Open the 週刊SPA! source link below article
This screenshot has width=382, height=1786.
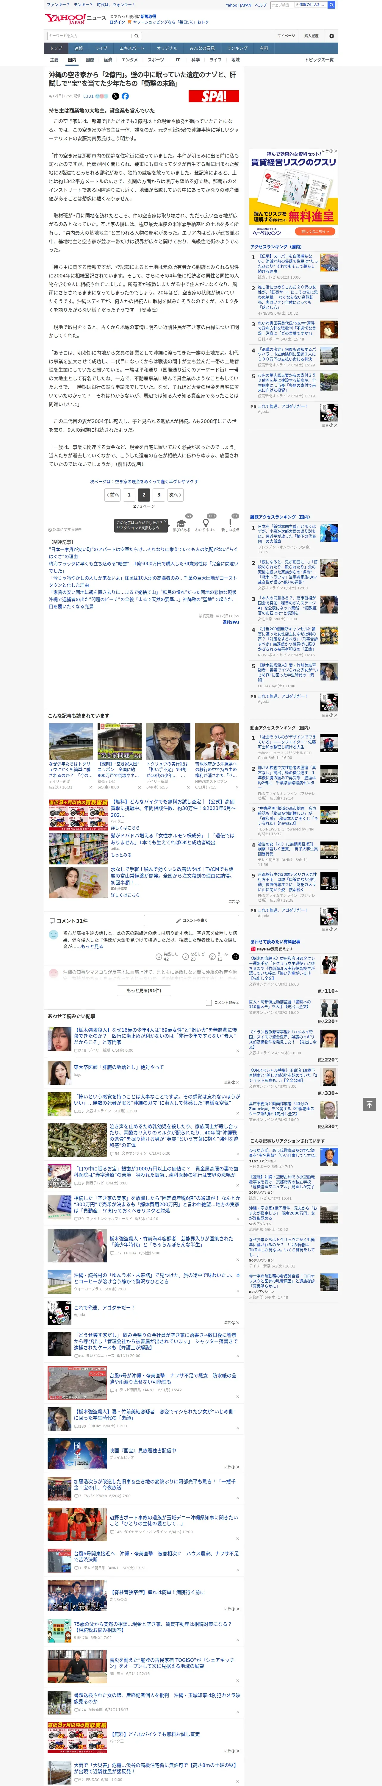(231, 623)
